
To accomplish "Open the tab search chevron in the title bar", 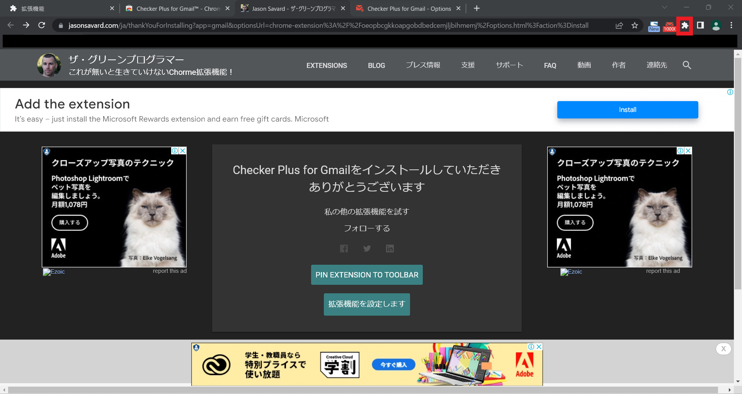I will click(x=664, y=7).
